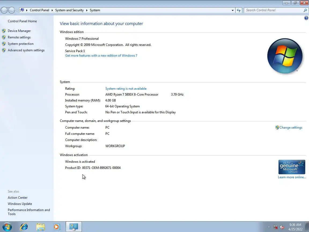
Task: Click the 4.00 GB memory value
Action: [x=110, y=100]
